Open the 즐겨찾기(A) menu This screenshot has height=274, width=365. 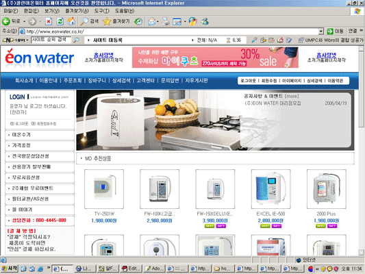pyautogui.click(x=77, y=11)
